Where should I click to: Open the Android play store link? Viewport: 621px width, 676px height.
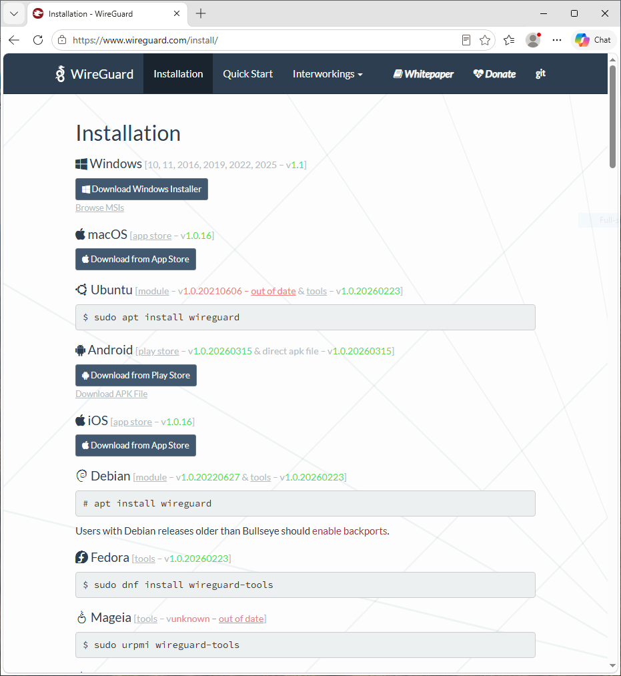pos(159,352)
